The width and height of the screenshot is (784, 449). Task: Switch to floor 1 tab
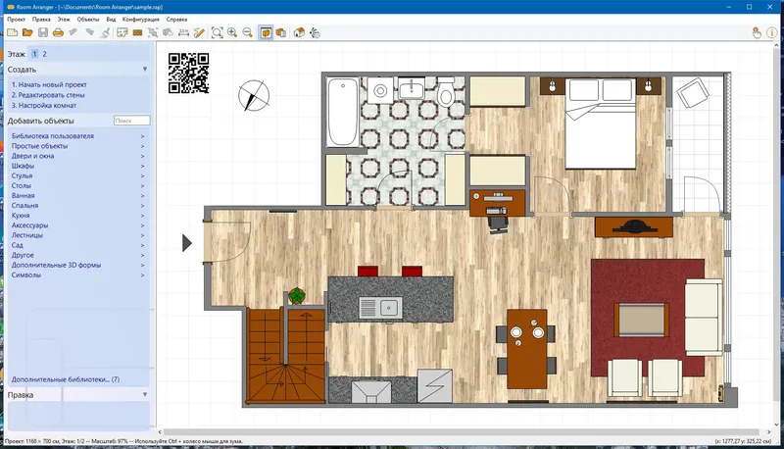click(x=34, y=54)
